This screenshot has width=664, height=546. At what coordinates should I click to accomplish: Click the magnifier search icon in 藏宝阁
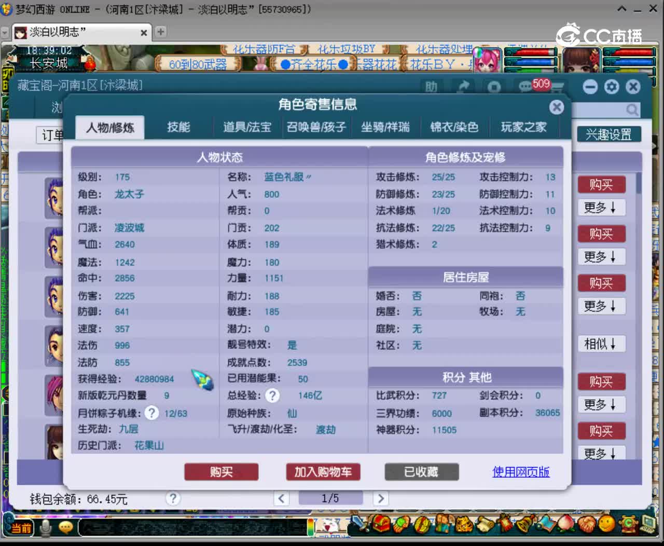click(x=632, y=110)
